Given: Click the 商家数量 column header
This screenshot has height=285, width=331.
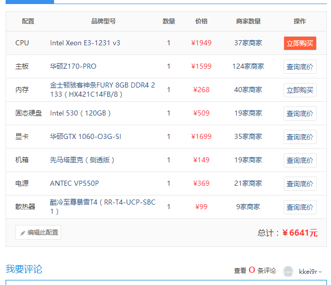Looking at the screenshot, I should coord(248,21).
